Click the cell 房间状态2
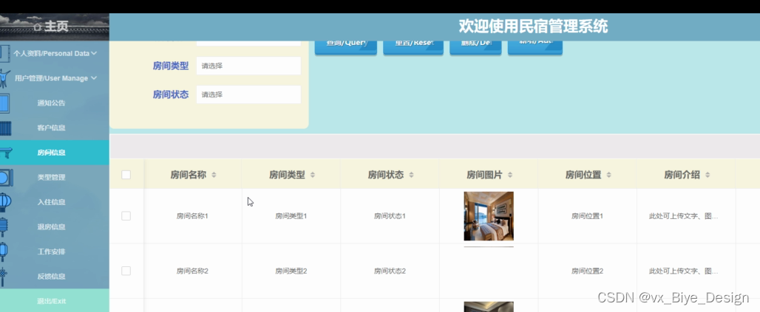Viewport: 760px width, 312px height. coord(390,271)
